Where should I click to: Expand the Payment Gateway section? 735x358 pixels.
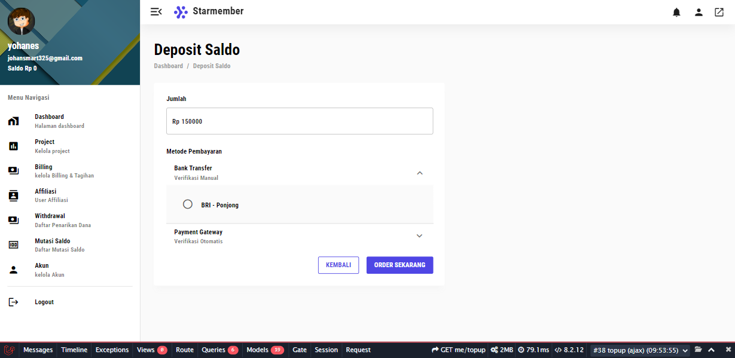click(419, 236)
